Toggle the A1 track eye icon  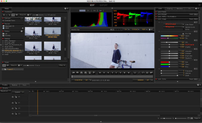(x=13, y=103)
